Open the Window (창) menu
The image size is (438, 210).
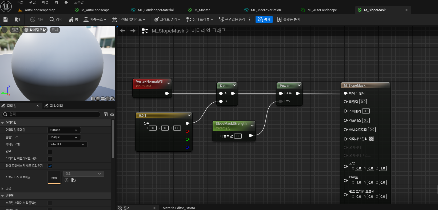coord(57,2)
